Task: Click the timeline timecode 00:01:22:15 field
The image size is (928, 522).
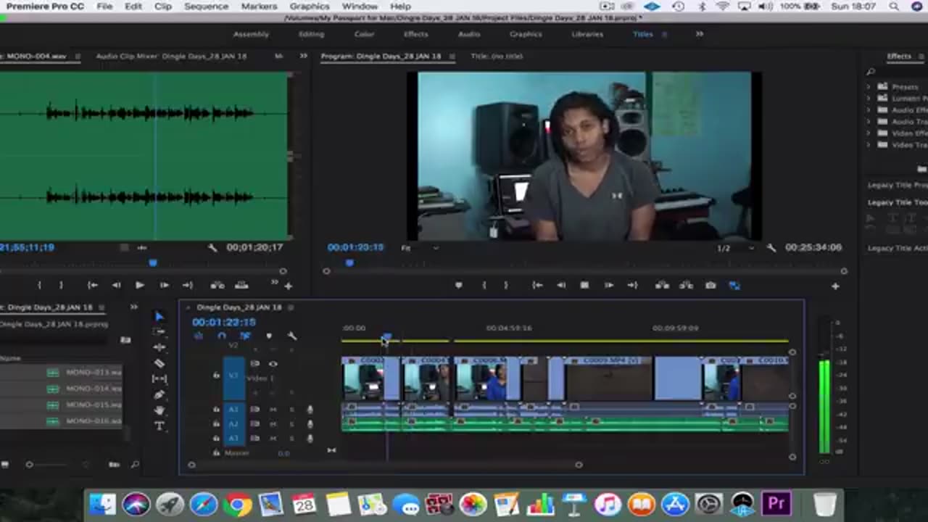Action: pyautogui.click(x=224, y=322)
